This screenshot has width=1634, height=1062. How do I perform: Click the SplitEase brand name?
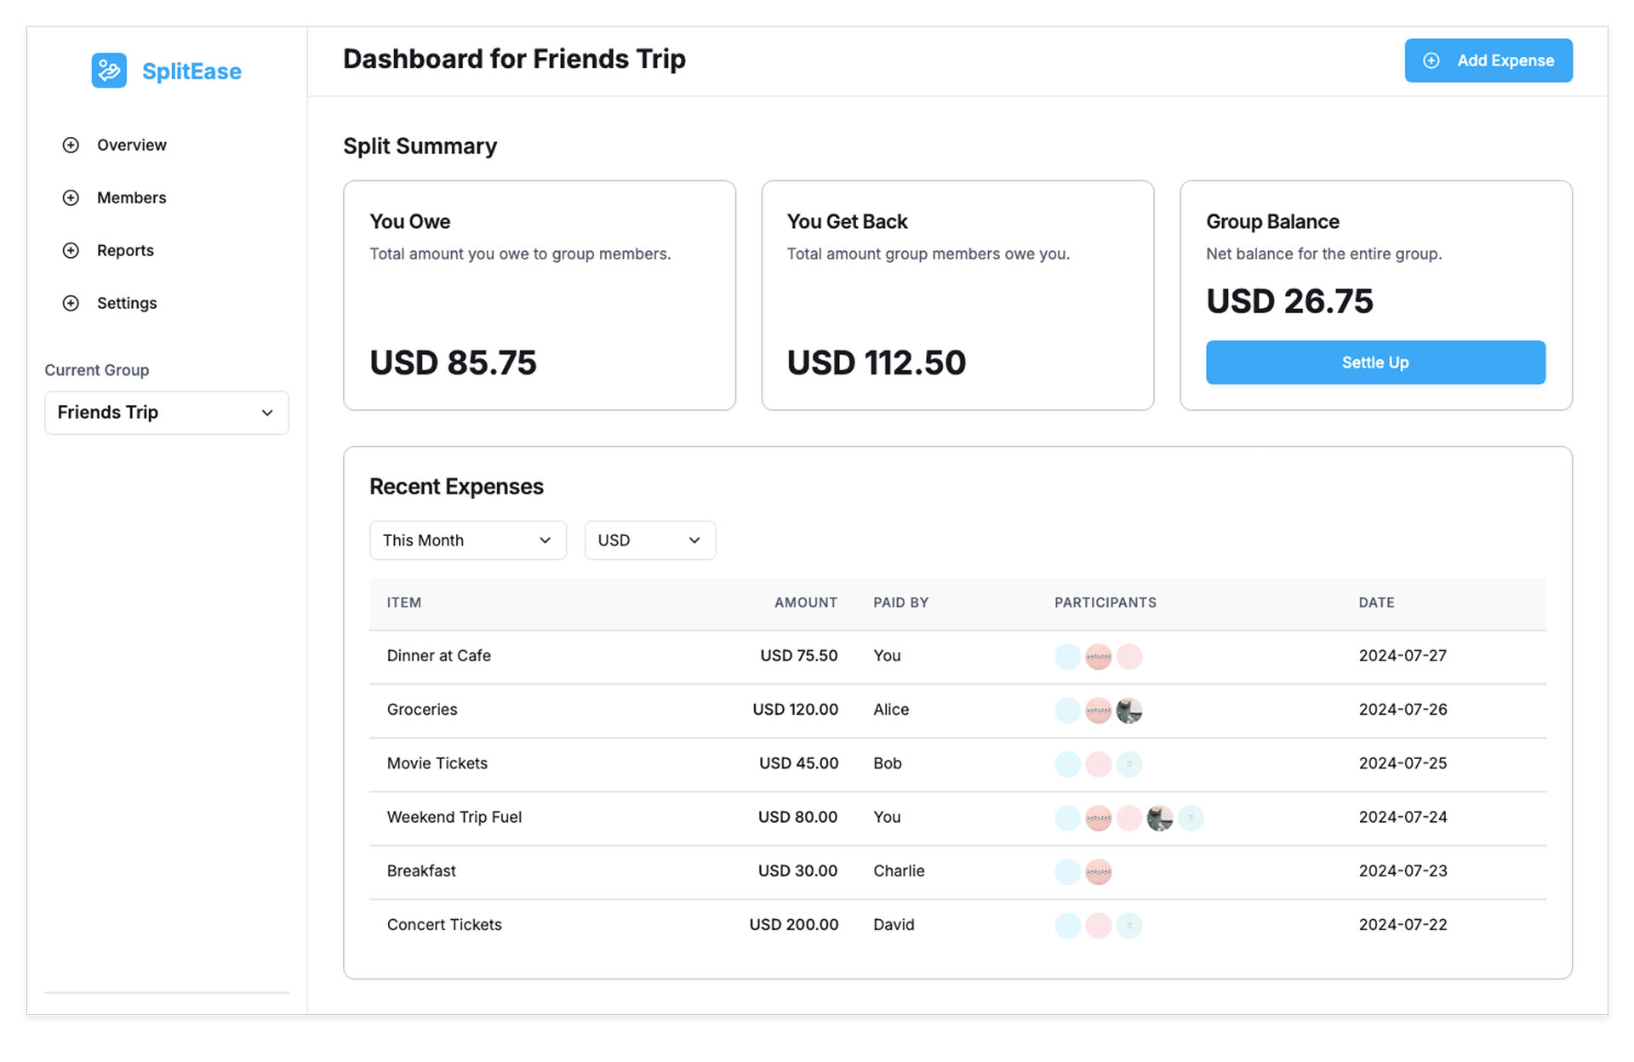point(191,71)
